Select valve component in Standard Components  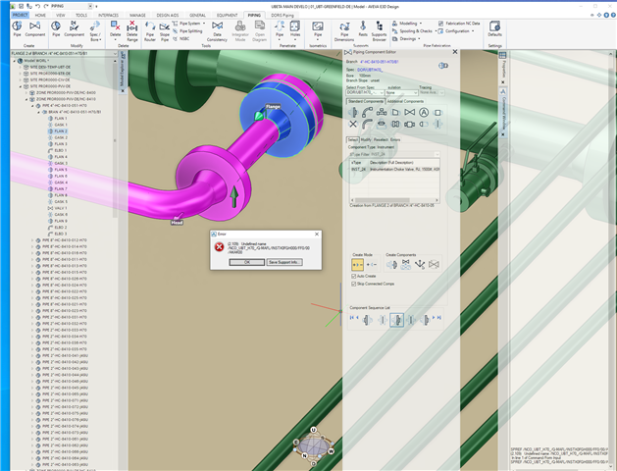[409, 113]
